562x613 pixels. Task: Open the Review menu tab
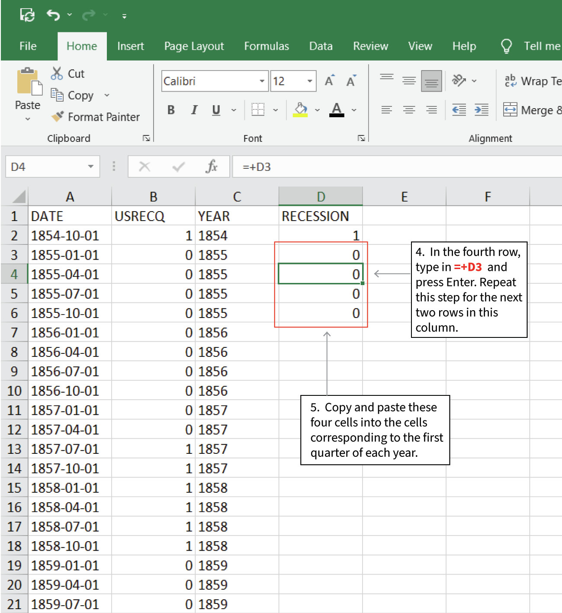[370, 46]
